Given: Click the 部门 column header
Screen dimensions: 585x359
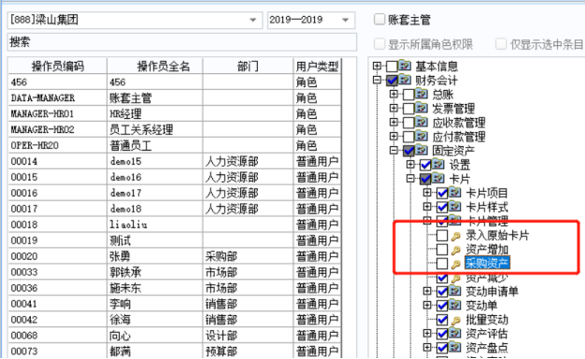Looking at the screenshot, I should coord(247,66).
